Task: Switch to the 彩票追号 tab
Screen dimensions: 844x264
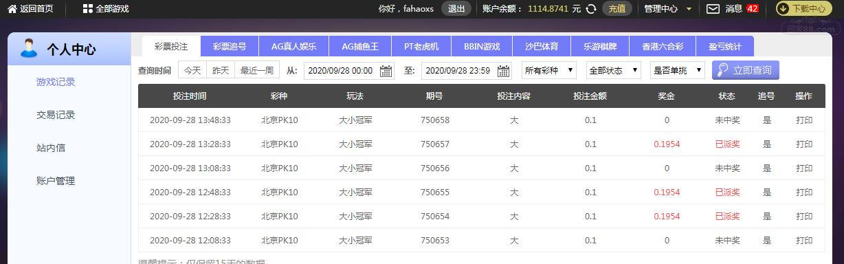Action: click(230, 46)
